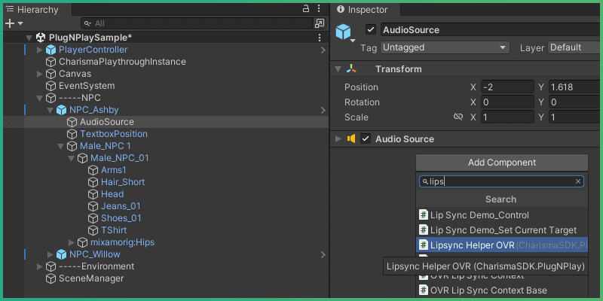
Task: Click the Hierarchy lock icon
Action: tap(305, 8)
